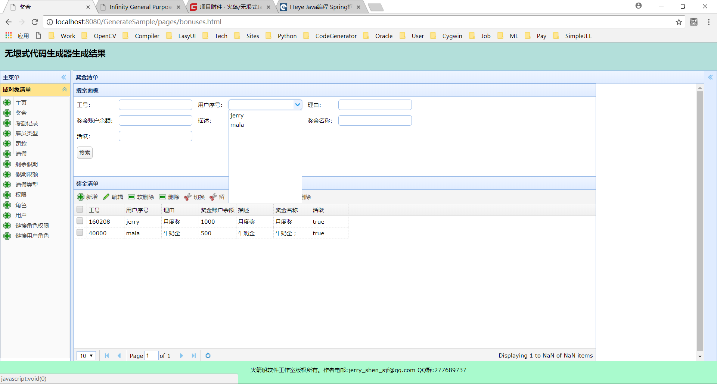The height and width of the screenshot is (384, 717).
Task: Toggle the select-all checkbox in the grid header
Action: point(80,210)
